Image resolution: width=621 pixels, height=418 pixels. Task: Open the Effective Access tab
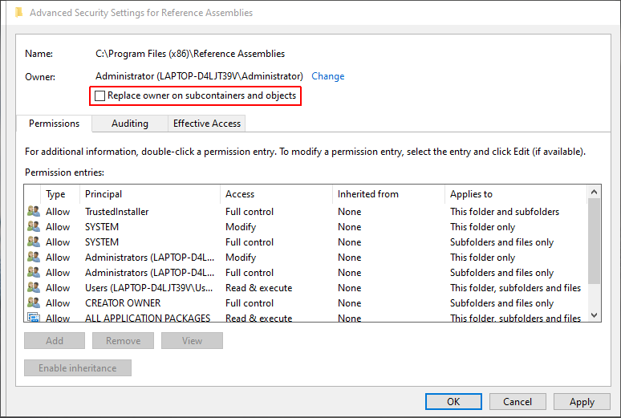[207, 124]
